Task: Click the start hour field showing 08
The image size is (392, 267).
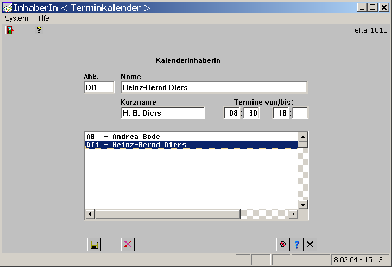Action: coord(231,113)
